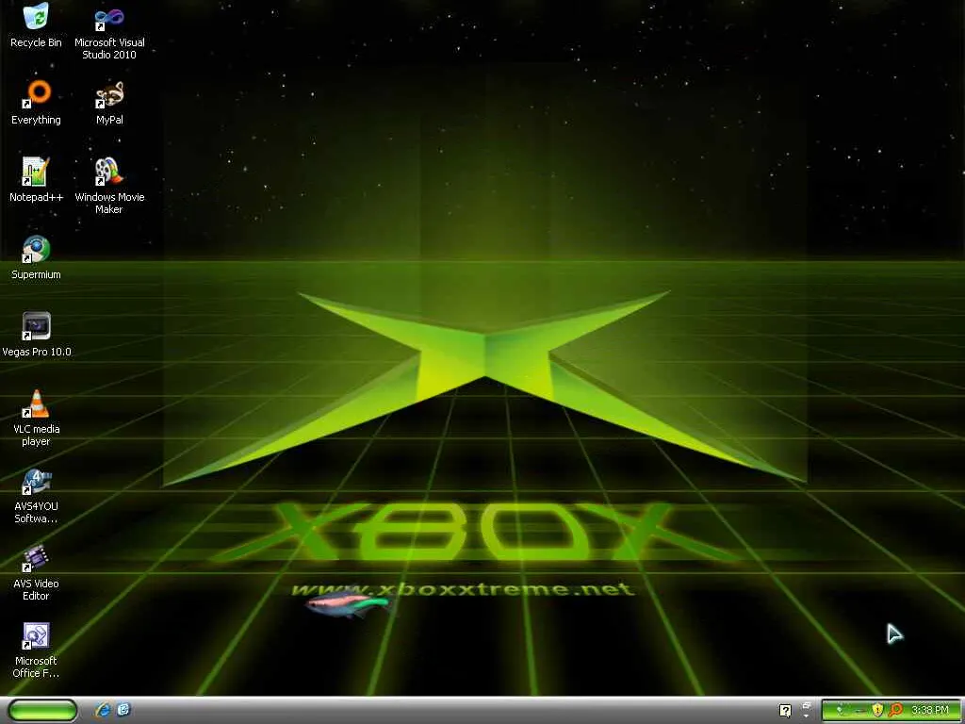Launch Internet Explorer from Quick Launch
The width and height of the screenshot is (965, 724).
[103, 711]
